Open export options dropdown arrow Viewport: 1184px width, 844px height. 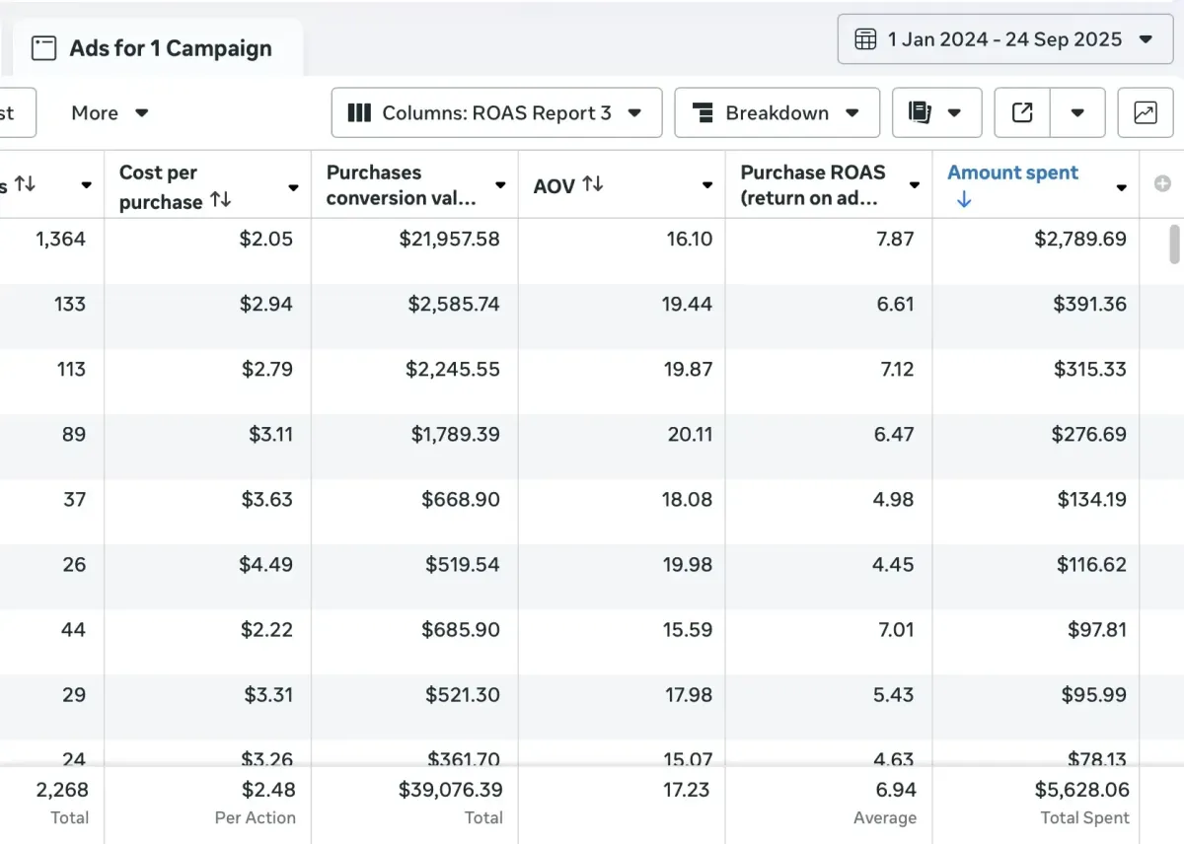pyautogui.click(x=1076, y=113)
